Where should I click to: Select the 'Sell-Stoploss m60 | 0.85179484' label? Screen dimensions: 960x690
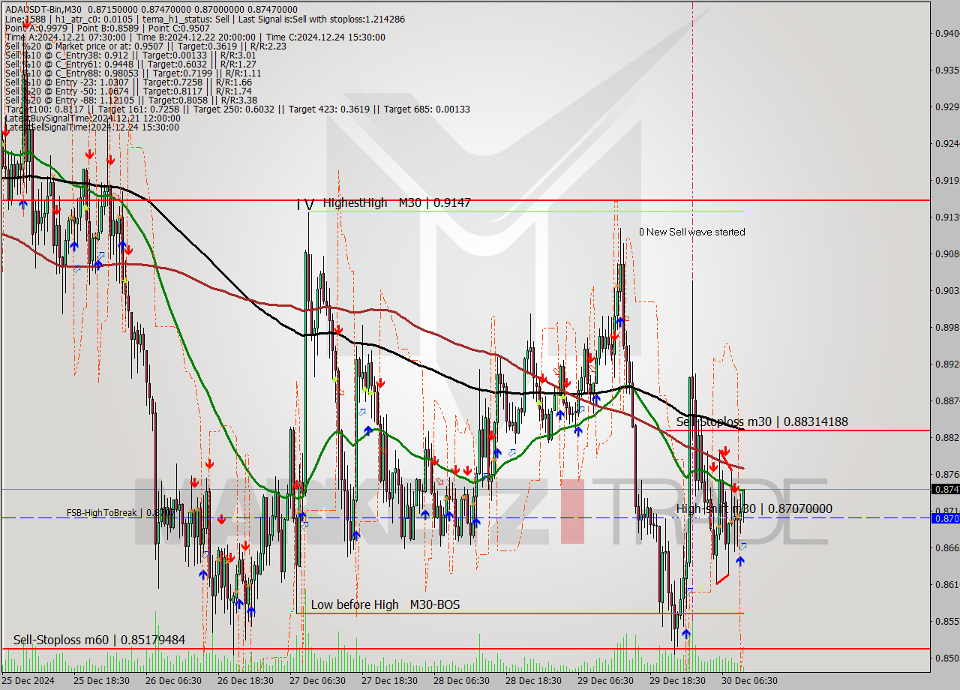click(x=99, y=640)
